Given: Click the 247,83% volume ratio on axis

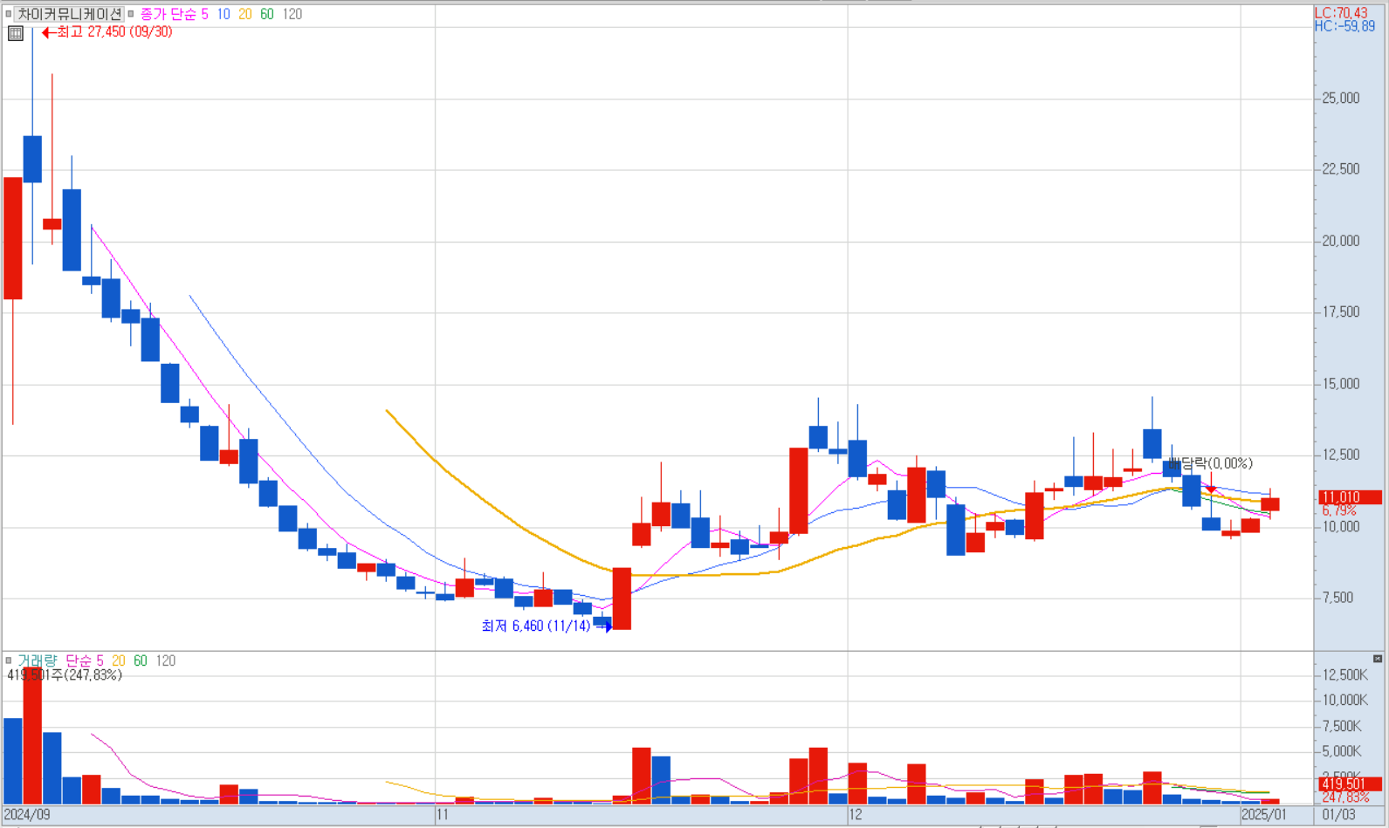Looking at the screenshot, I should click(1345, 797).
